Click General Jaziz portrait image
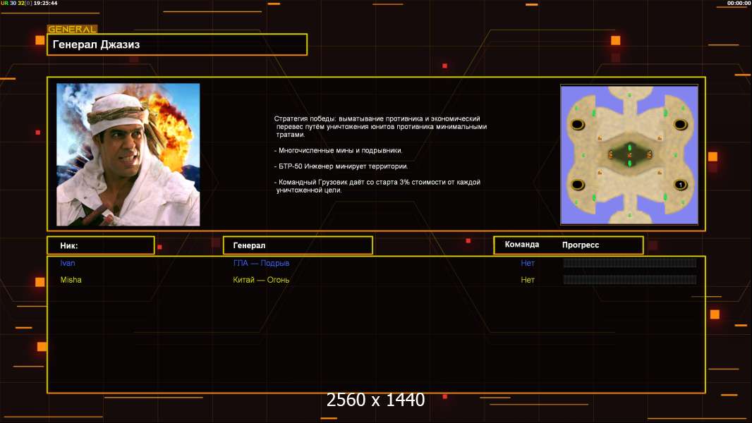The image size is (752, 423). (128, 154)
